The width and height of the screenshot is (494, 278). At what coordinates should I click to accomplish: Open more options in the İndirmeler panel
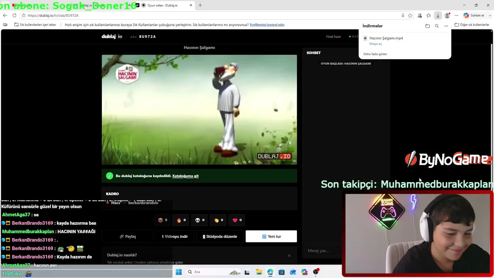(x=446, y=26)
